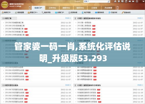Open 2010年12月货款综合报表 entry
The image size is (145, 104).
pyautogui.click(x=15, y=79)
